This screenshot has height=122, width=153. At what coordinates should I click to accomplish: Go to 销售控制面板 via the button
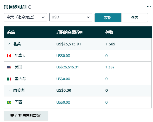[x=26, y=115]
